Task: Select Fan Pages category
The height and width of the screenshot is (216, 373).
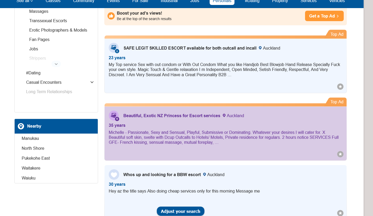Action: point(39,39)
